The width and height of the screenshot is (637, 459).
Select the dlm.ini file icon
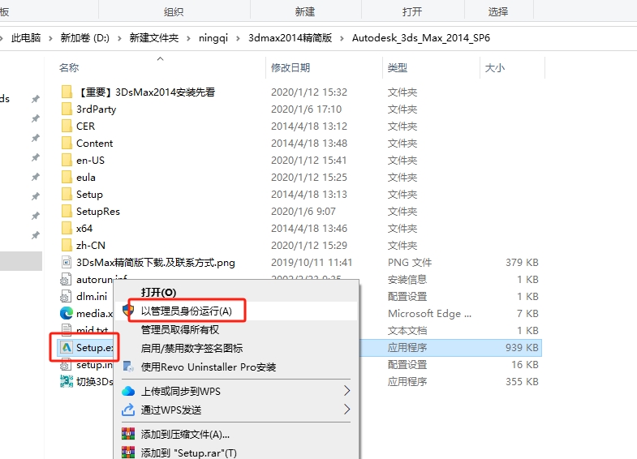pos(66,297)
